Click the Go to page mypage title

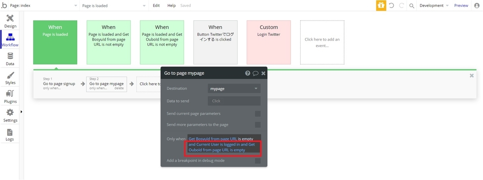click(184, 73)
